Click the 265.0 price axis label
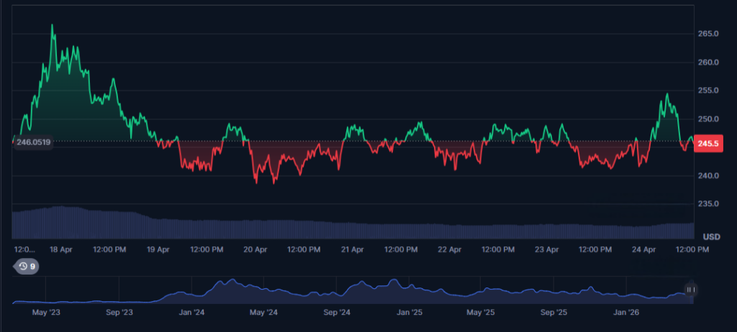Image resolution: width=737 pixels, height=332 pixels. tap(708, 34)
